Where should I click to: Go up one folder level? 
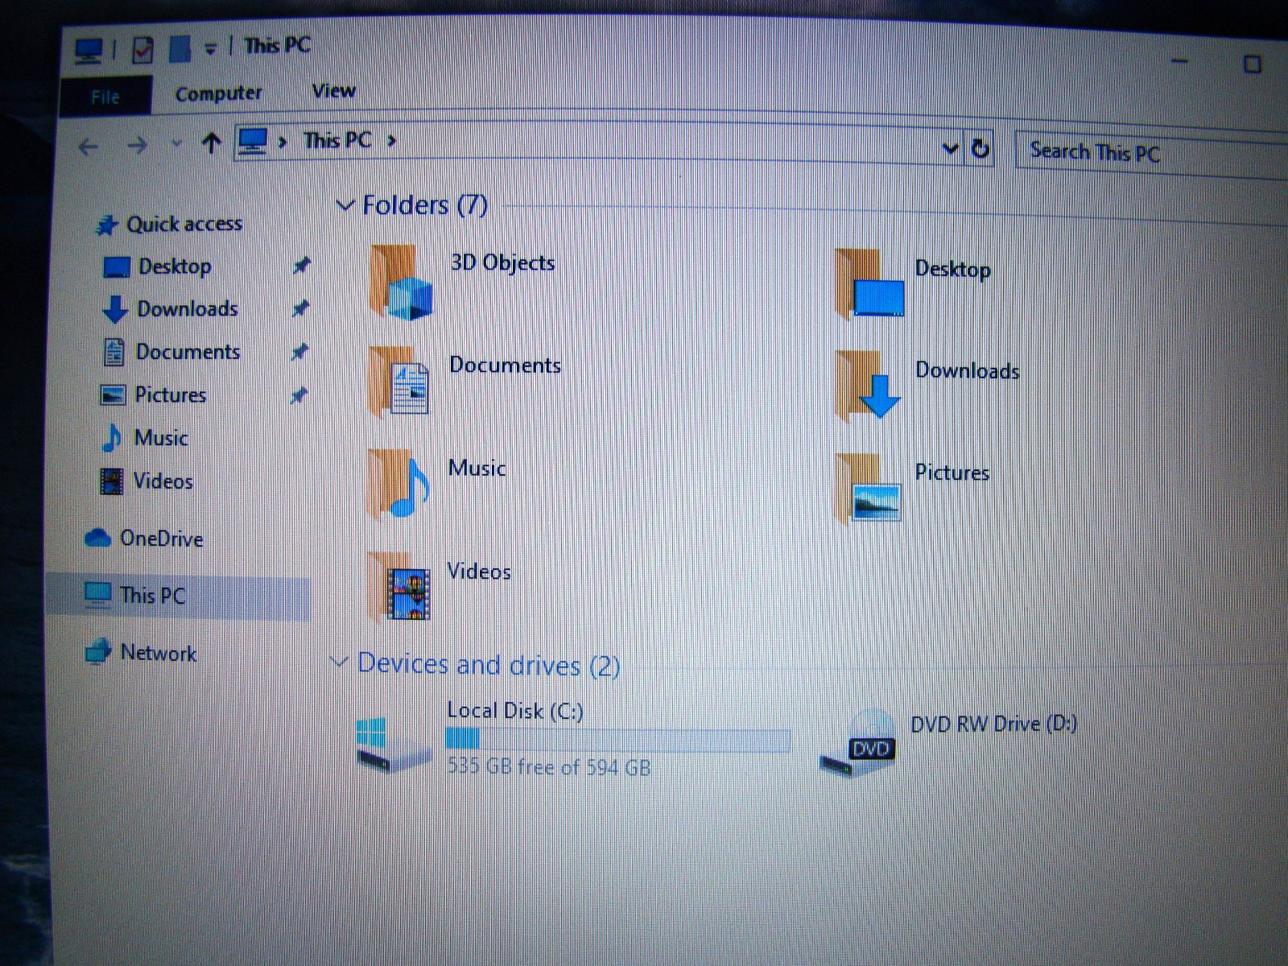click(212, 143)
